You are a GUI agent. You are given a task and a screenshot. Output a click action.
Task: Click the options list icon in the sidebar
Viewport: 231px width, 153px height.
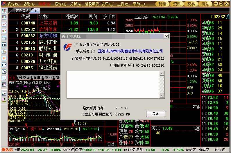(4, 94)
